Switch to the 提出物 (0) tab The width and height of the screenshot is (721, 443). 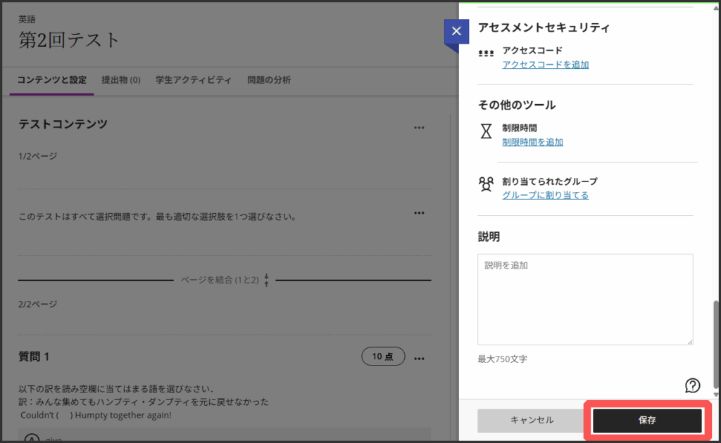coord(121,80)
